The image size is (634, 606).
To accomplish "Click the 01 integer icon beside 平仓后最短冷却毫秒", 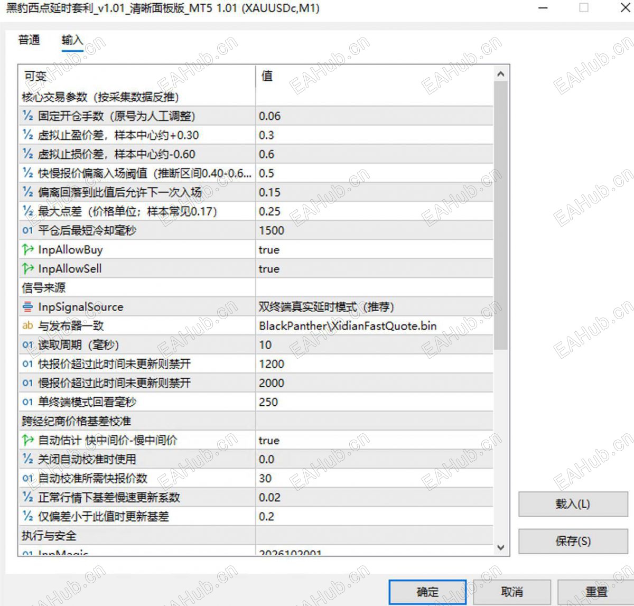I will [27, 230].
